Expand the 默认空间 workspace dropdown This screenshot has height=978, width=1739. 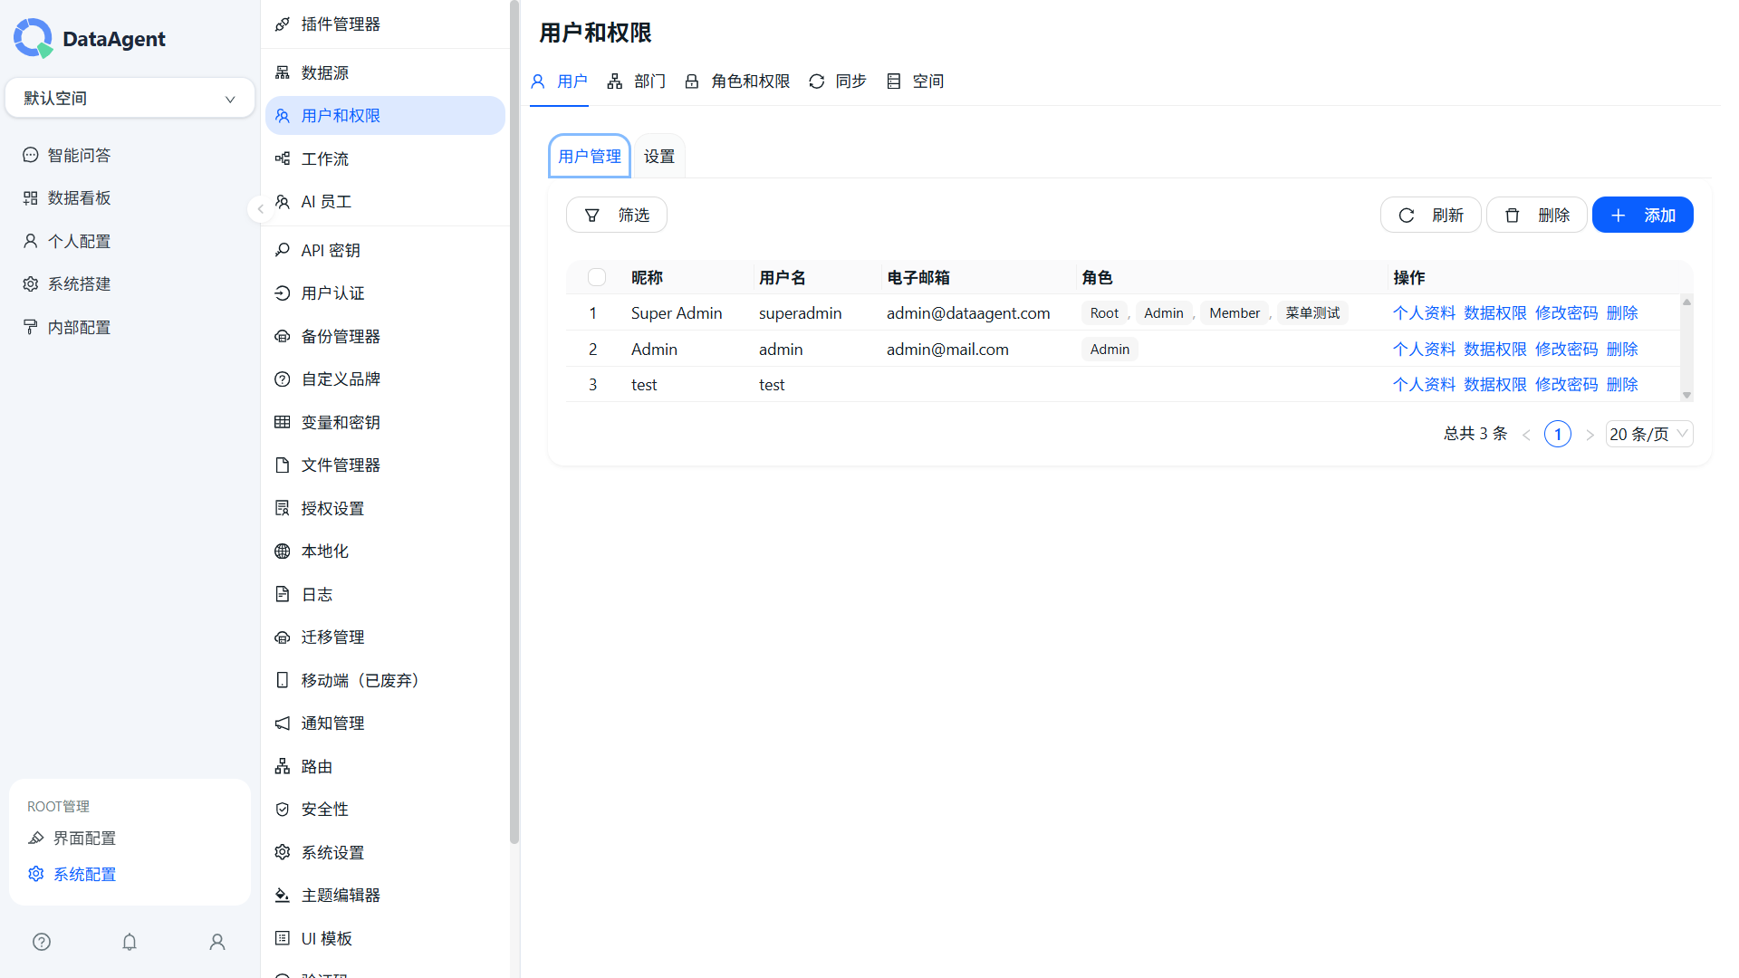point(130,98)
